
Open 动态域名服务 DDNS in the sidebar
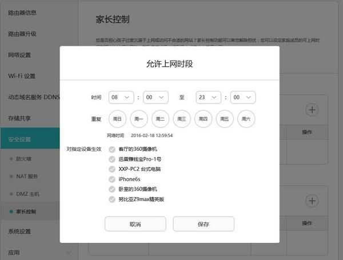click(34, 97)
